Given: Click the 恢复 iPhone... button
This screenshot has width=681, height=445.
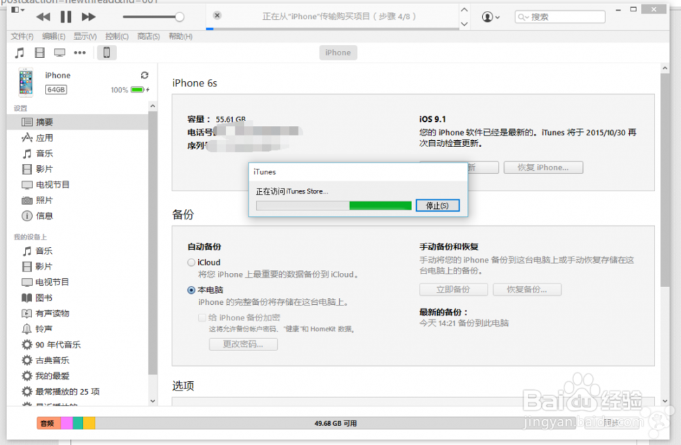Looking at the screenshot, I should pos(543,167).
